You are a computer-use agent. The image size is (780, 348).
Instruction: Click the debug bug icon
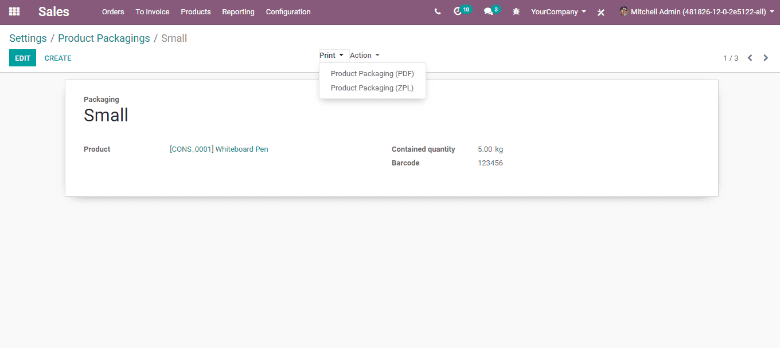(516, 11)
